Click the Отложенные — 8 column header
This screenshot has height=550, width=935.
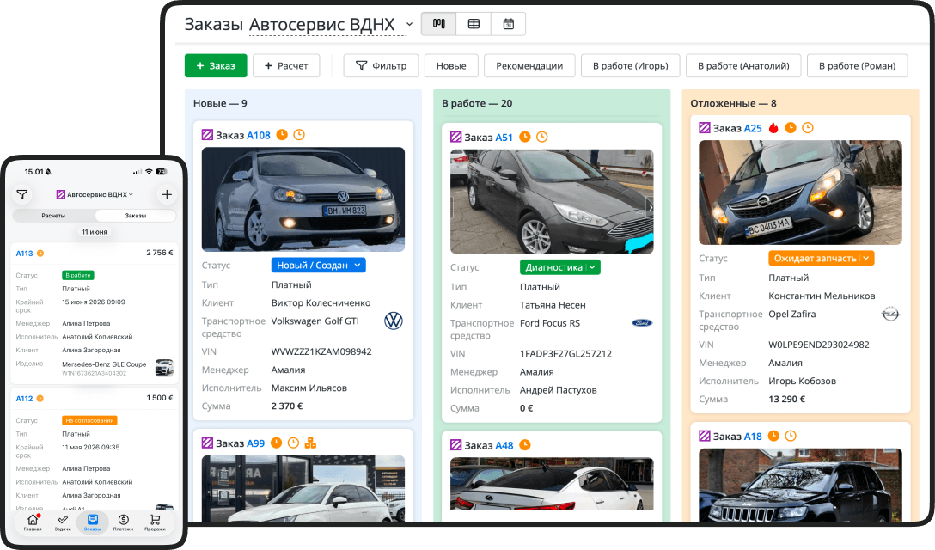click(x=733, y=103)
